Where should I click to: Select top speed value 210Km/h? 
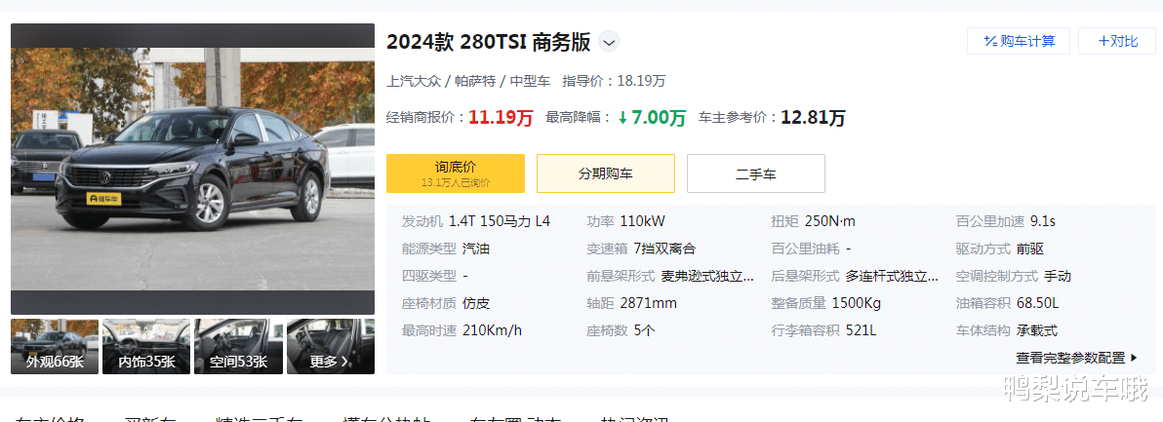[492, 331]
